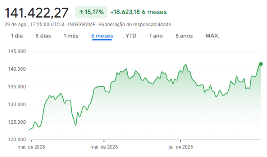Click the INDEXBVMF exchange label

point(81,25)
